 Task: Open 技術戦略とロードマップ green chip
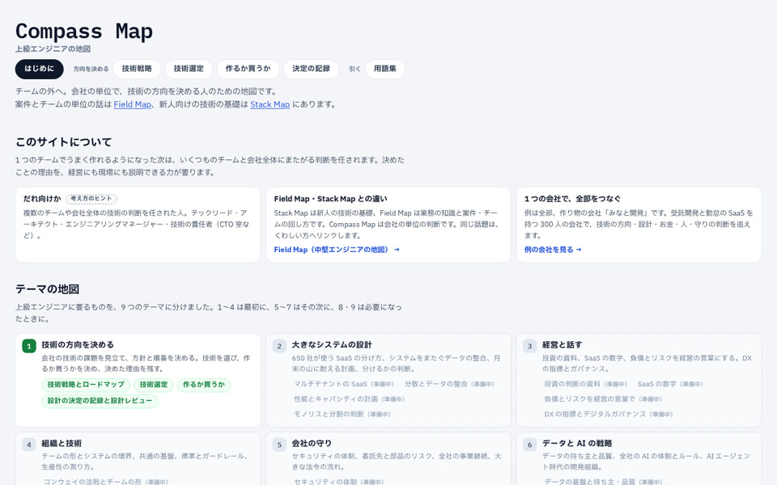[x=86, y=385]
